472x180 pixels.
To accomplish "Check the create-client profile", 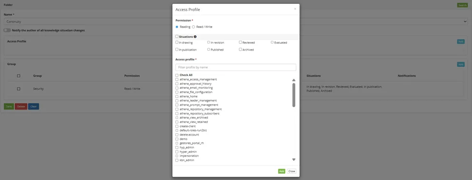I will [177, 126].
